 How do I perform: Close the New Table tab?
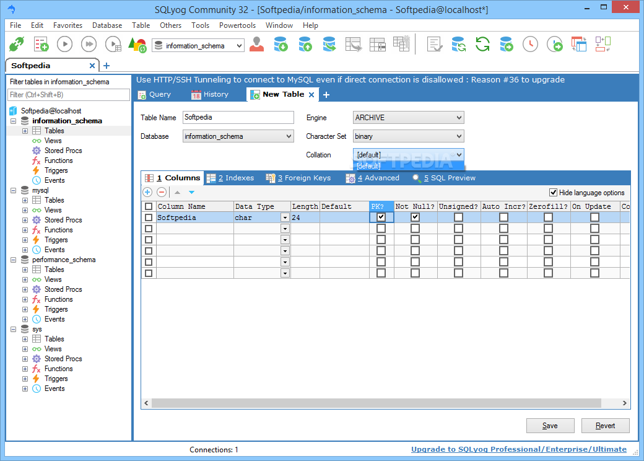point(311,95)
